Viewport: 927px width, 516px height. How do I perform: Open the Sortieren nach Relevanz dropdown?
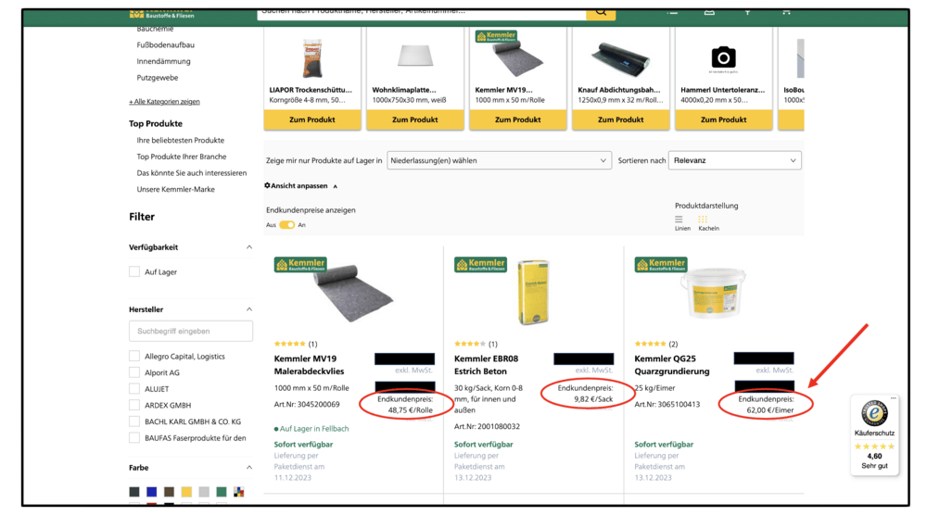pos(735,160)
